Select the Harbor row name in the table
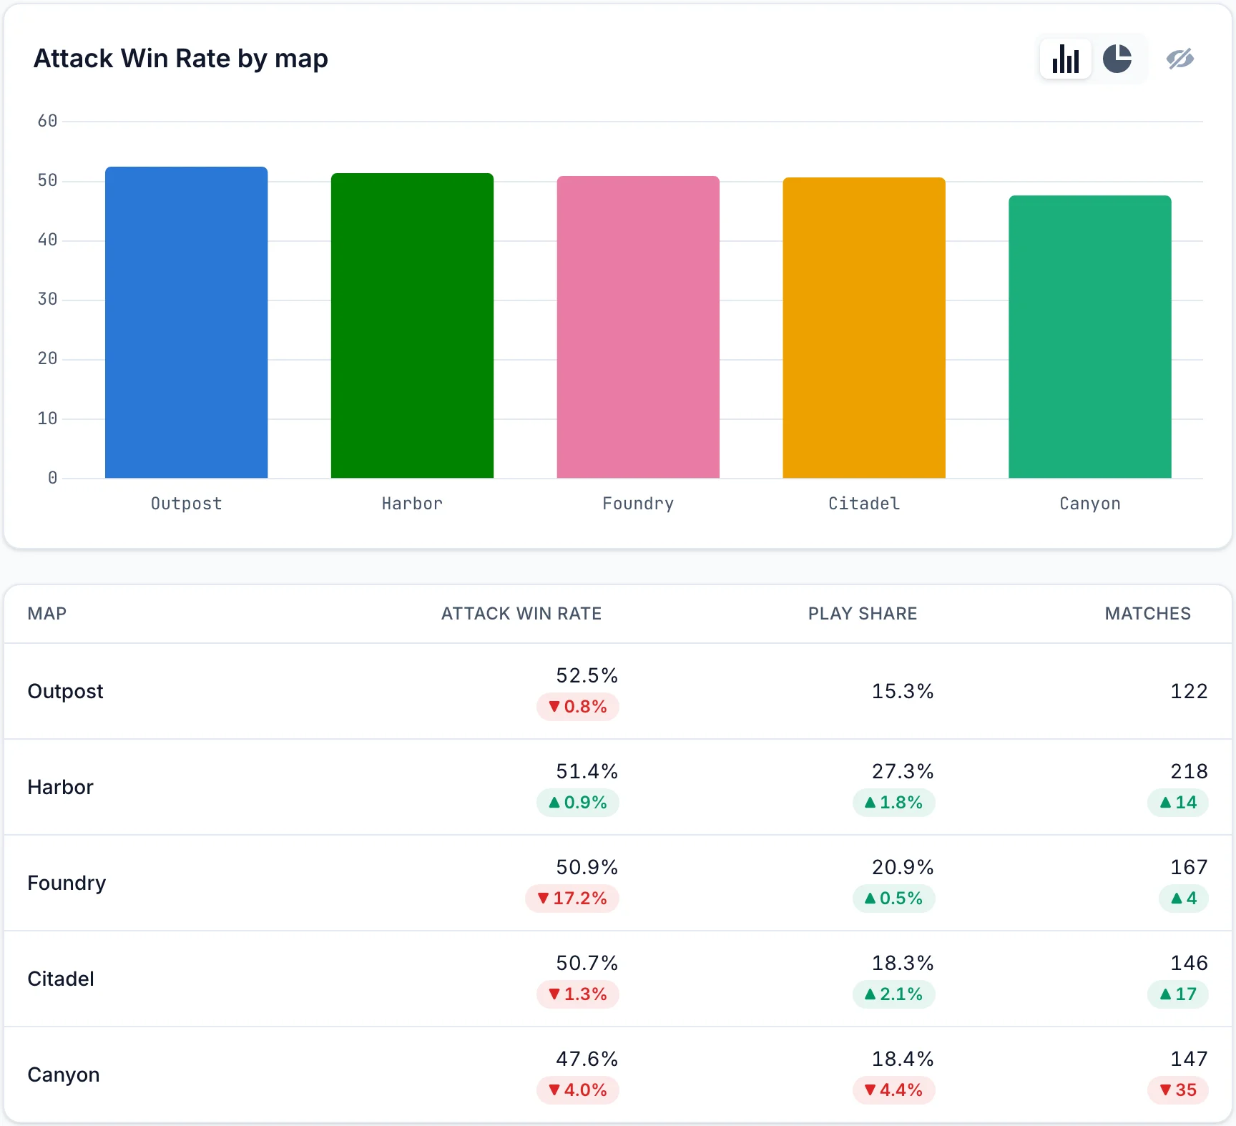Screen dimensions: 1236x1126 click(x=60, y=787)
